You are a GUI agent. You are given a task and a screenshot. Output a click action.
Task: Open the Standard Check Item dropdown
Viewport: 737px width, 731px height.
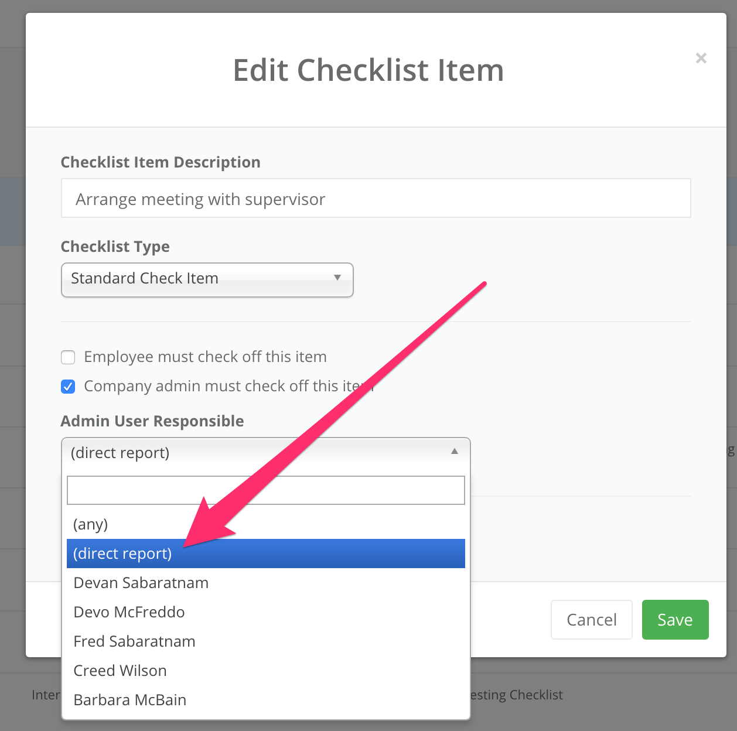(207, 280)
